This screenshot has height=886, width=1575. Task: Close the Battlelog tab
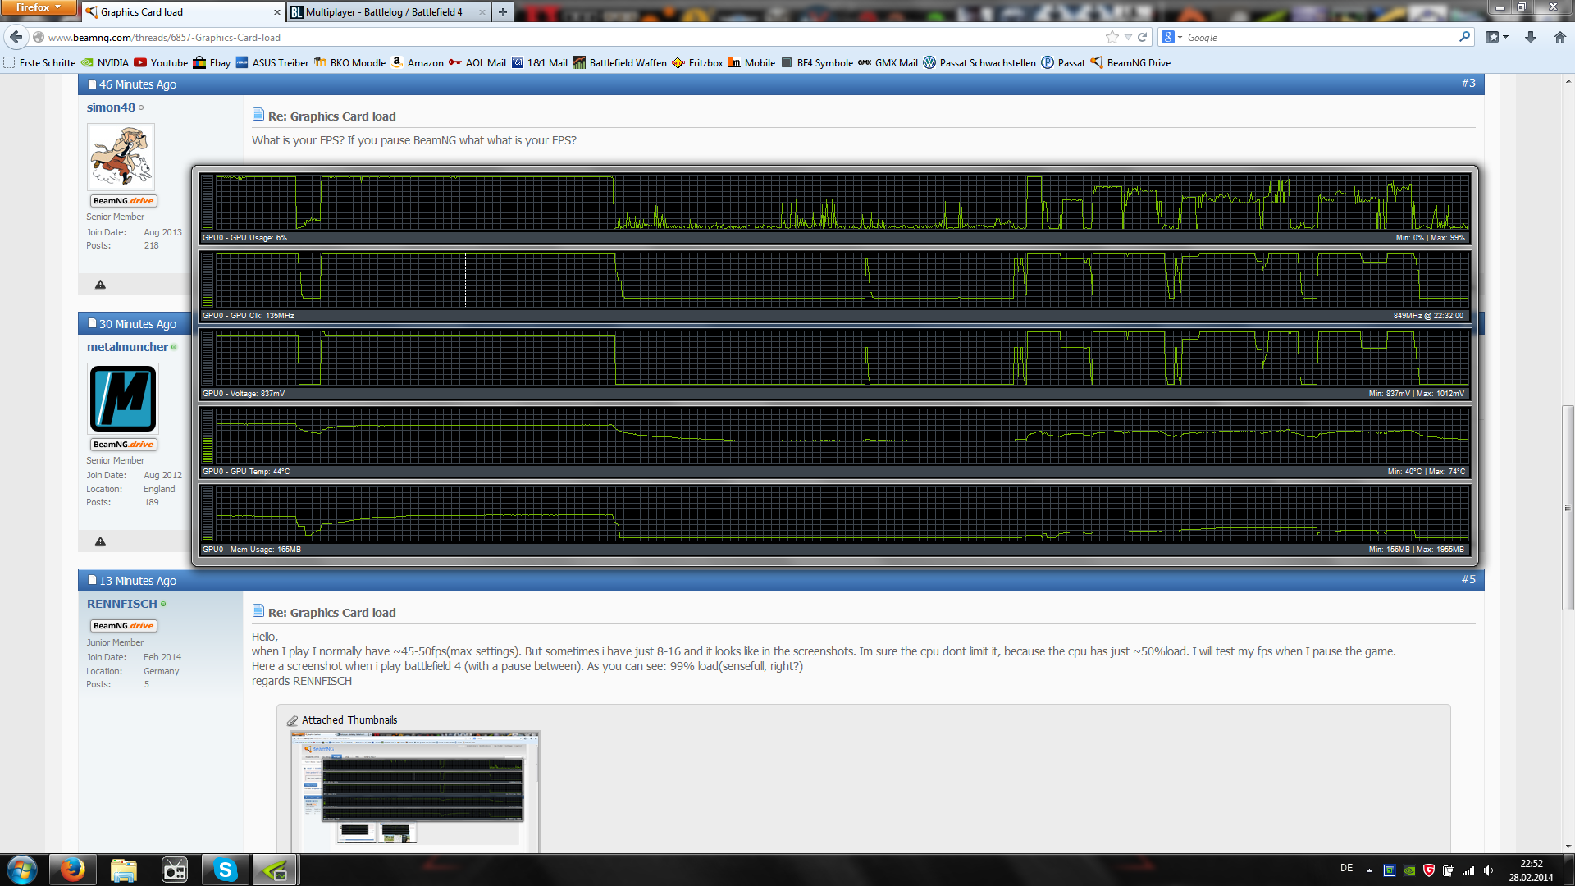click(x=482, y=12)
